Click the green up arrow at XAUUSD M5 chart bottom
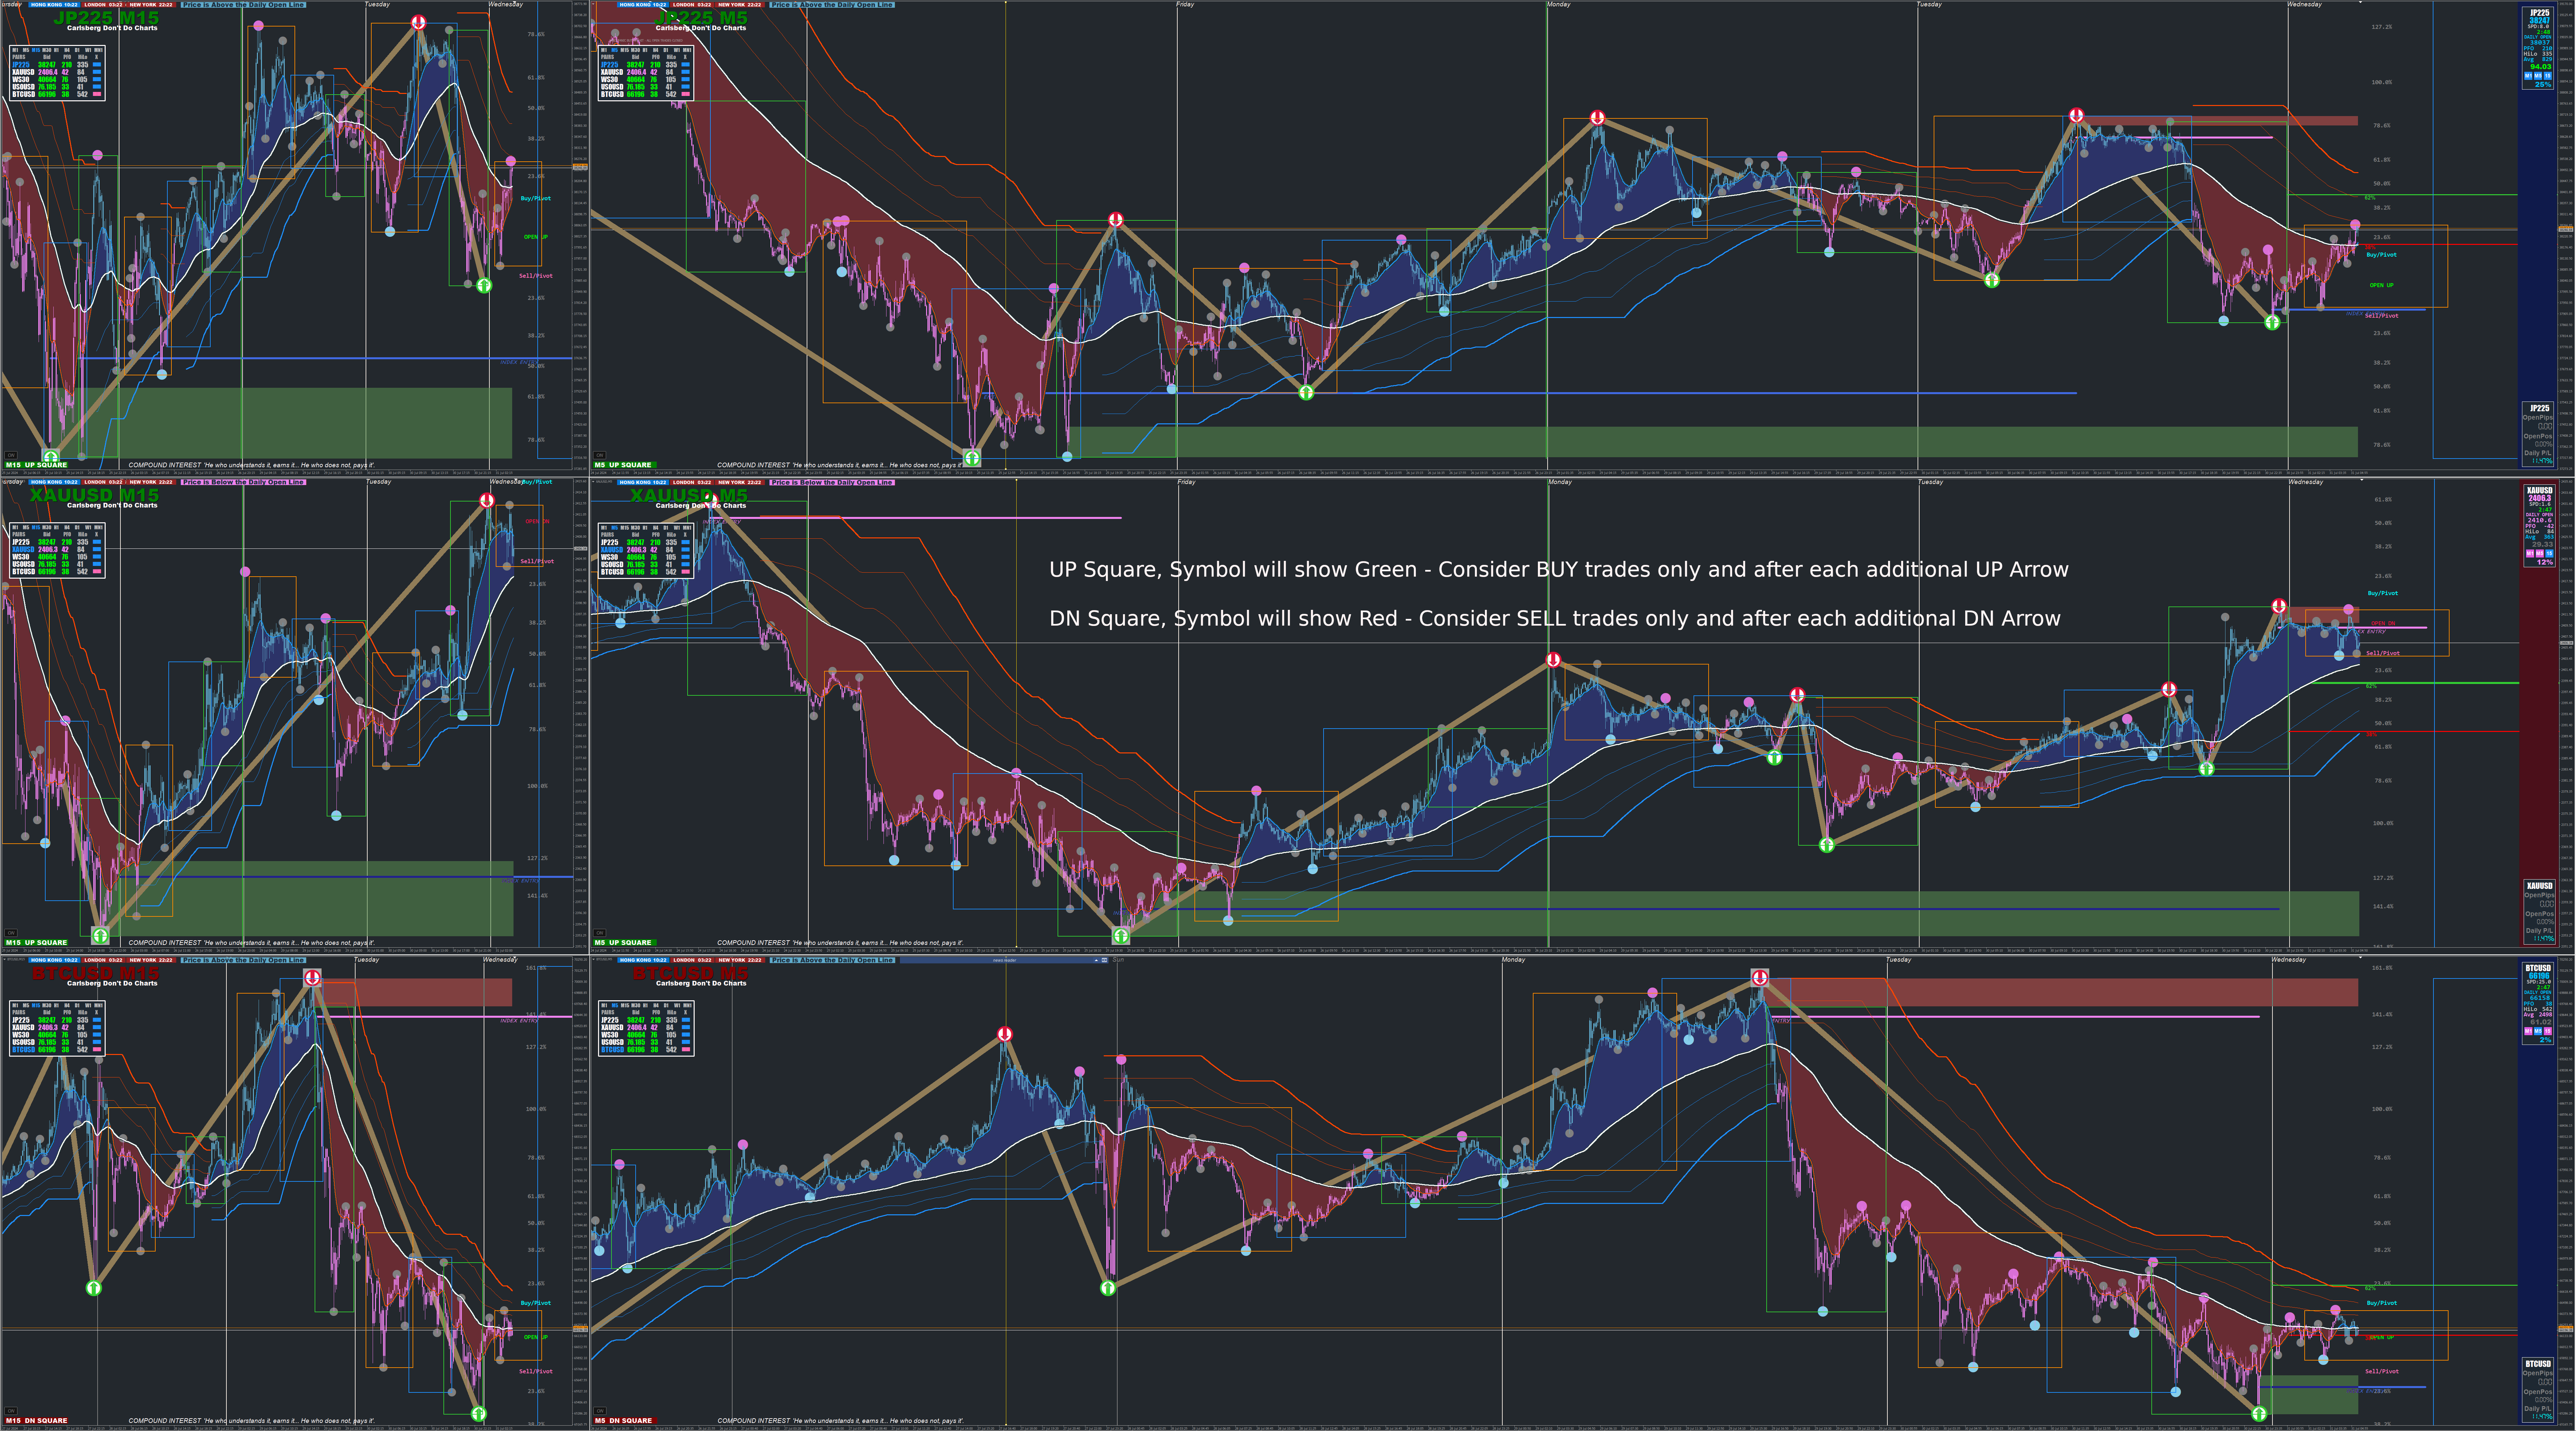The image size is (2576, 1431). point(1121,936)
